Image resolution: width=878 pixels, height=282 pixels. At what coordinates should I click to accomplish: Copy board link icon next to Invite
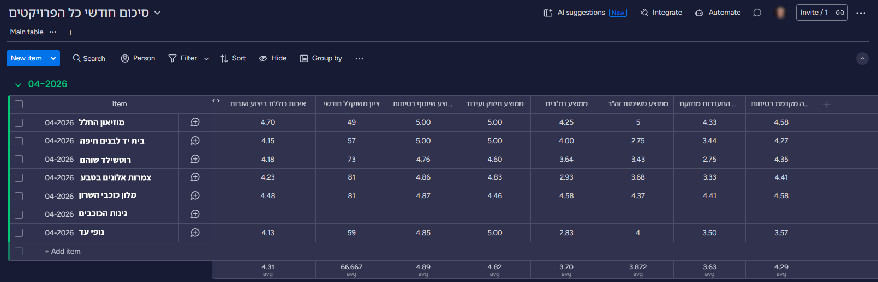click(x=840, y=13)
